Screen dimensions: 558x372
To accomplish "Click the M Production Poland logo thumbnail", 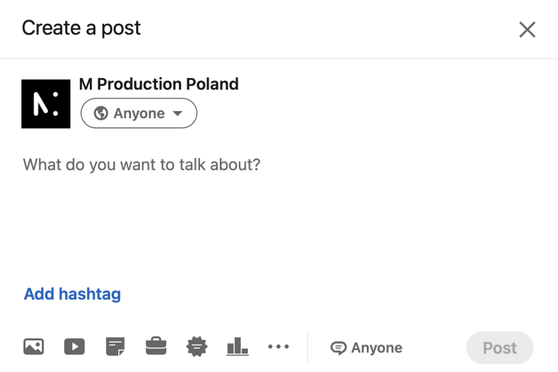I will coord(46,104).
